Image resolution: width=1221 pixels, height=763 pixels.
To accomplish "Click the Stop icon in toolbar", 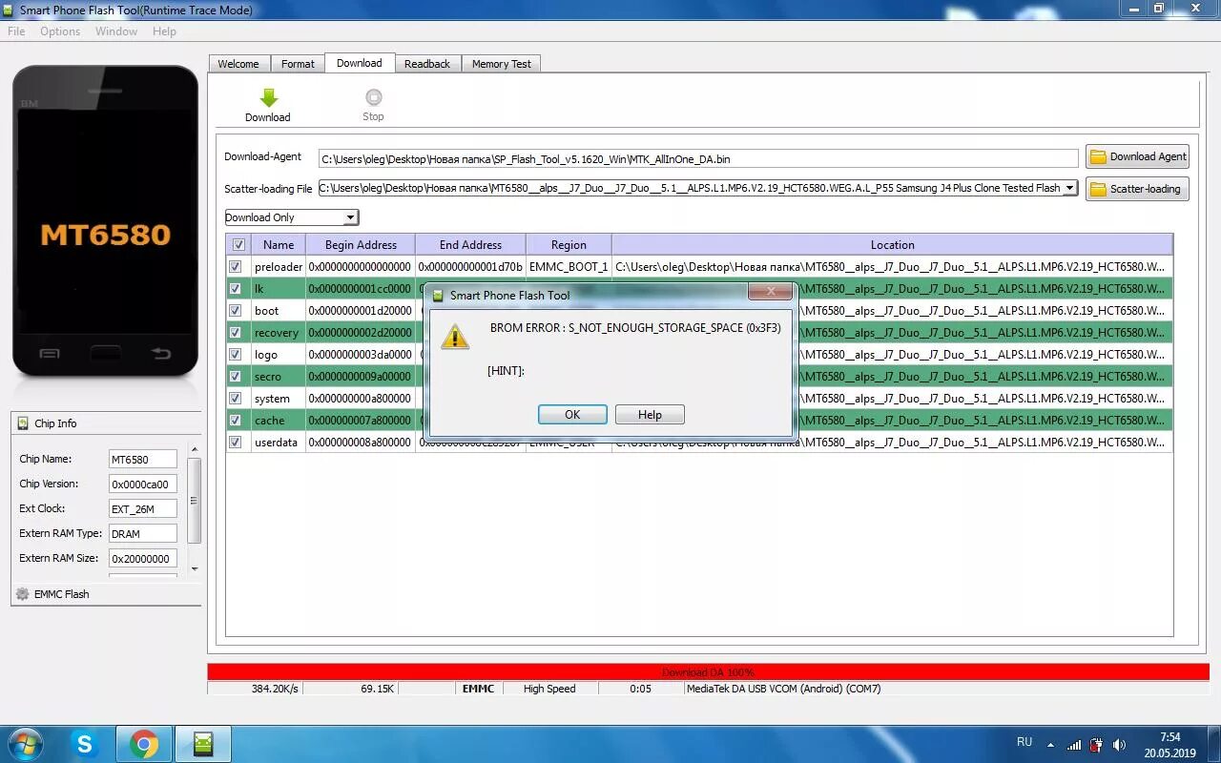I will [373, 97].
